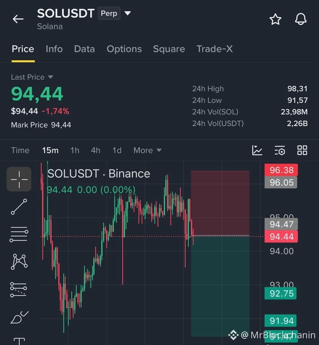Viewport: 319px width, 345px height.
Task: Switch to the Price tab
Action: [x=23, y=49]
